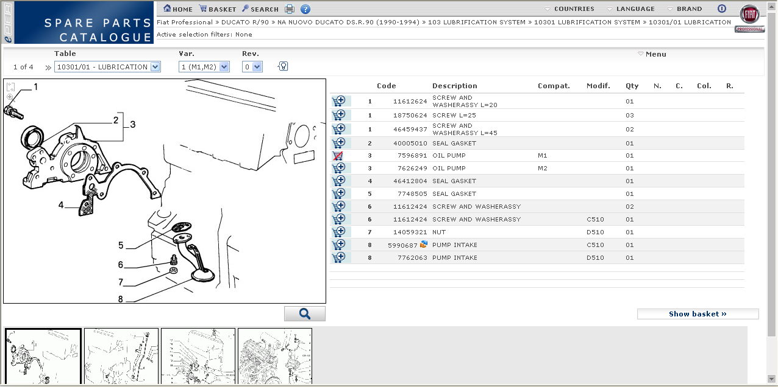Add SCREW AND WASHERASSY L=20 to basket
This screenshot has height=387, width=778.
coord(339,101)
